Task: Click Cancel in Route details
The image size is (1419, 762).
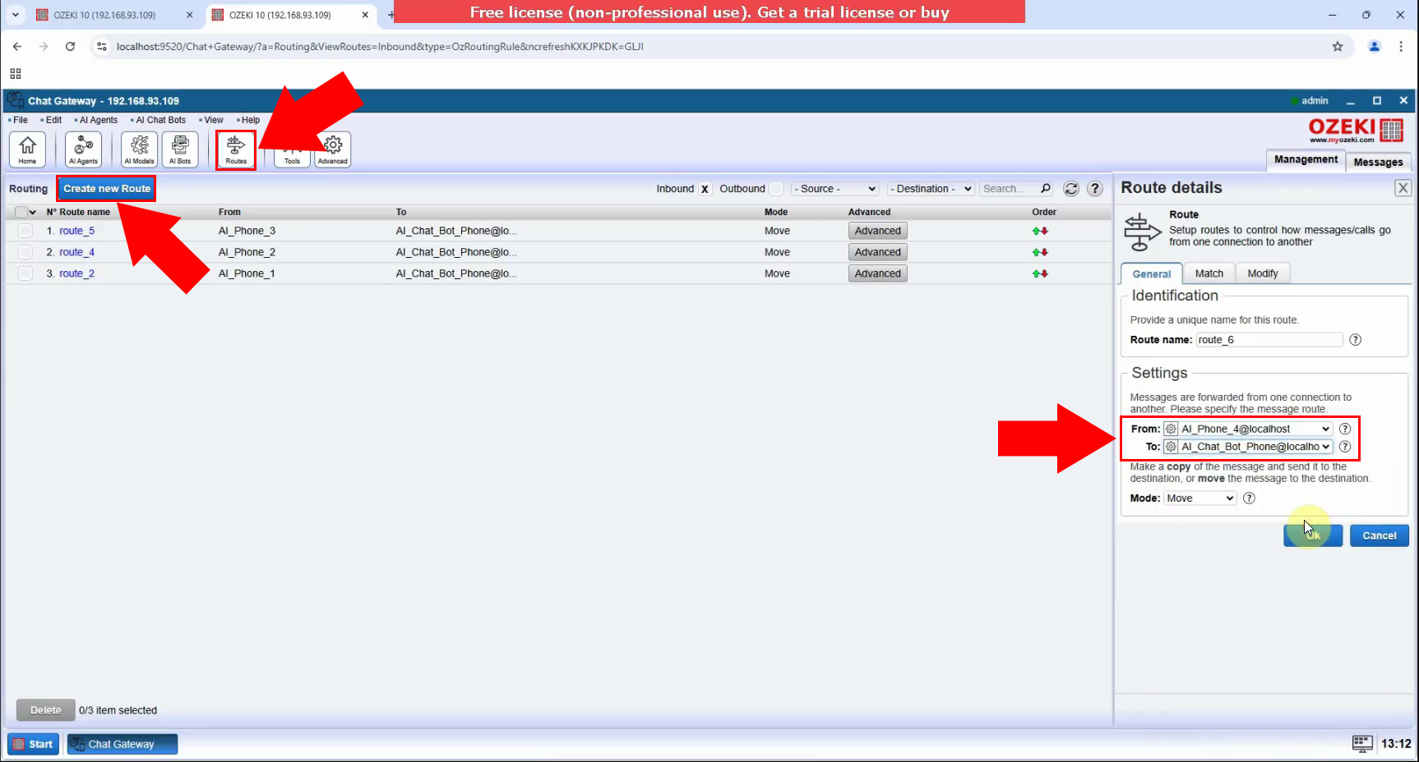Action: point(1379,535)
